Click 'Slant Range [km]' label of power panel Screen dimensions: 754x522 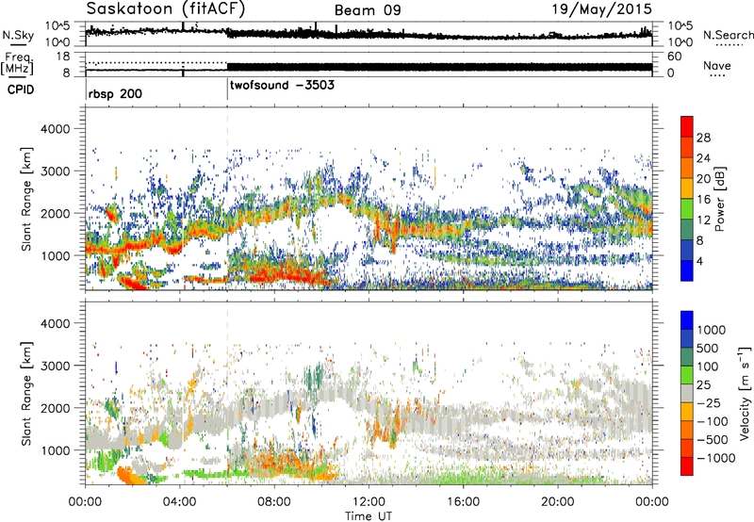tap(26, 199)
